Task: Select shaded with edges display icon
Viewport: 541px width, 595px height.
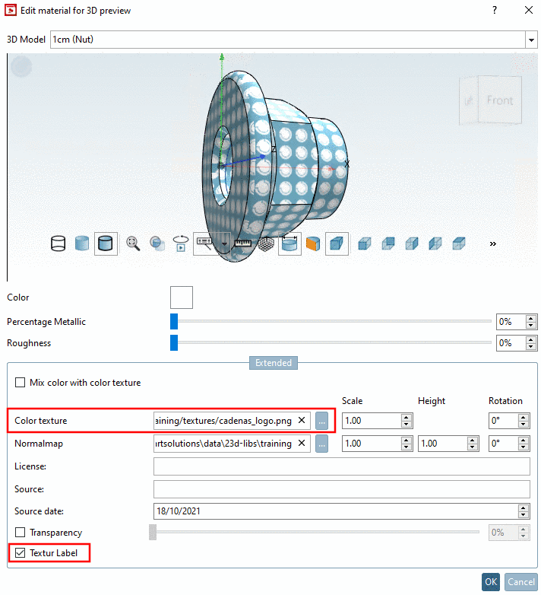Action: tap(106, 243)
